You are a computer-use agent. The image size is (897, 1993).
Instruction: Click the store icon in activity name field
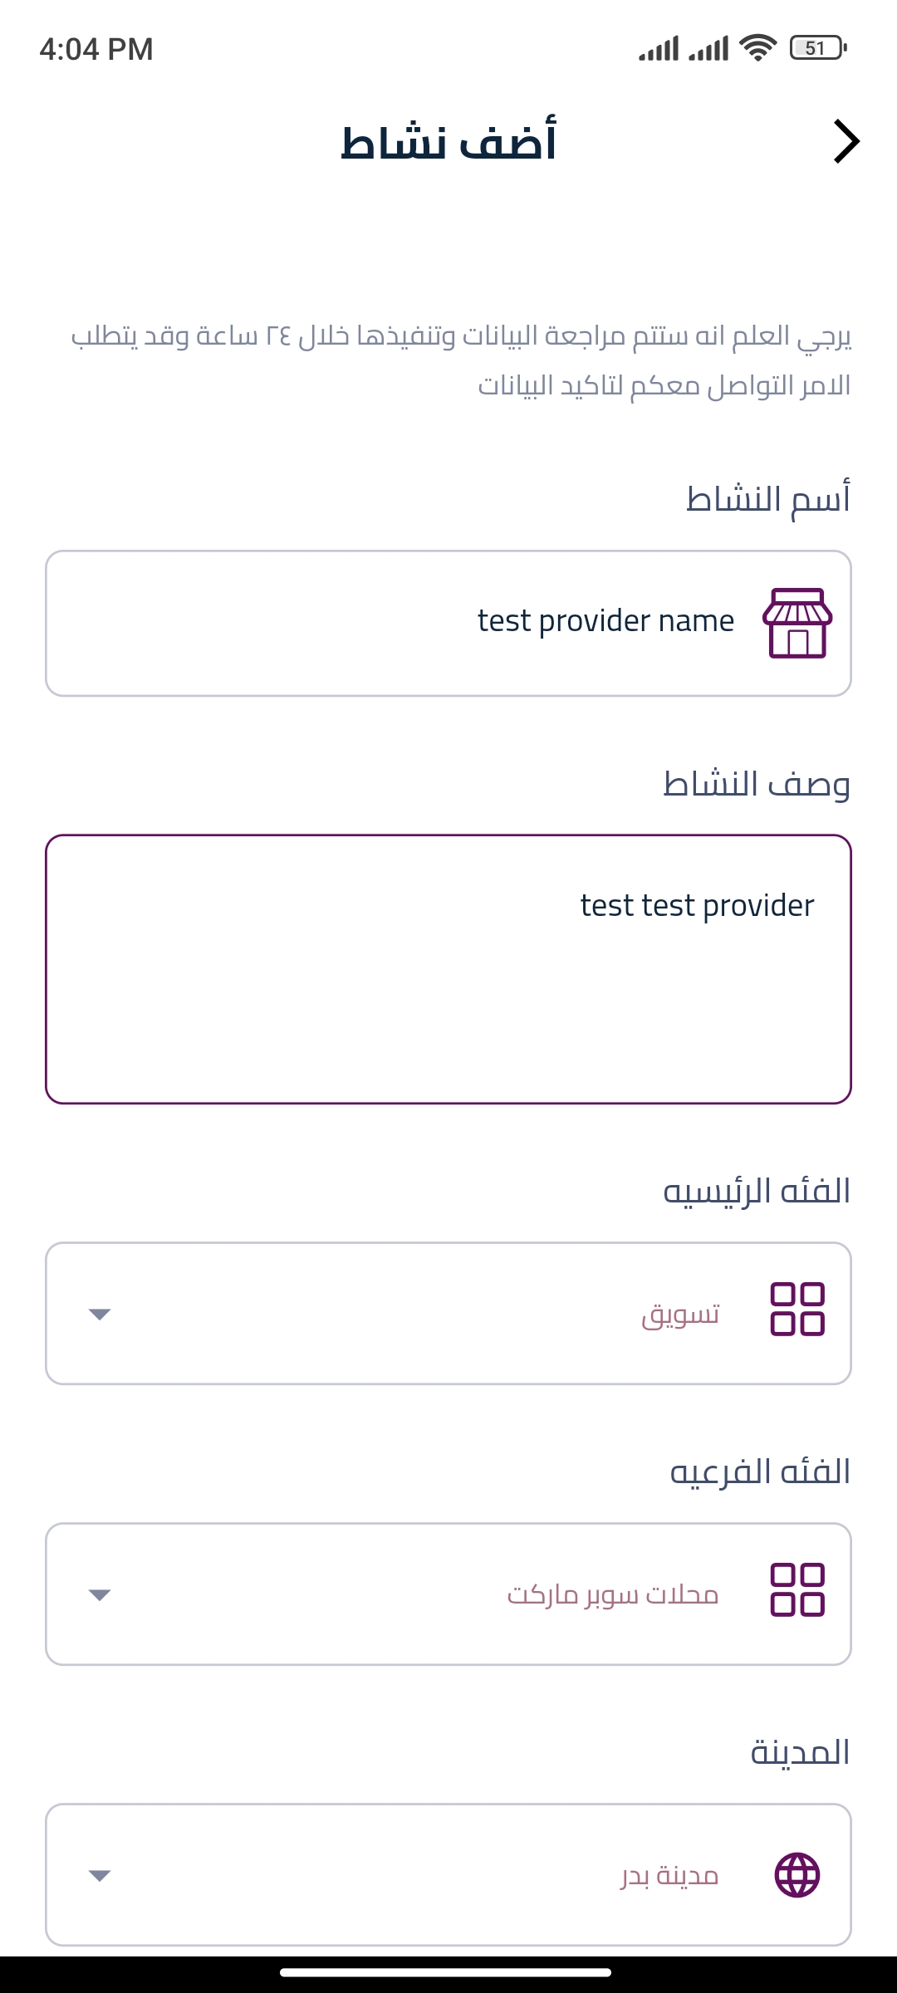point(797,623)
